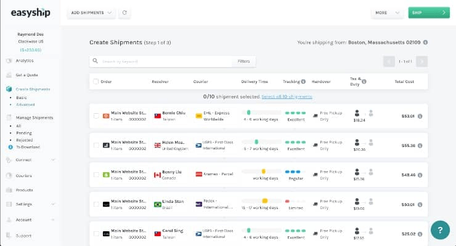Click the Analytics sidebar icon

(x=9, y=61)
